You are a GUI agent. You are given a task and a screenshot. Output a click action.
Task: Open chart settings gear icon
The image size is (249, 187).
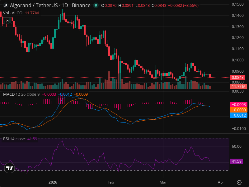click(x=239, y=182)
